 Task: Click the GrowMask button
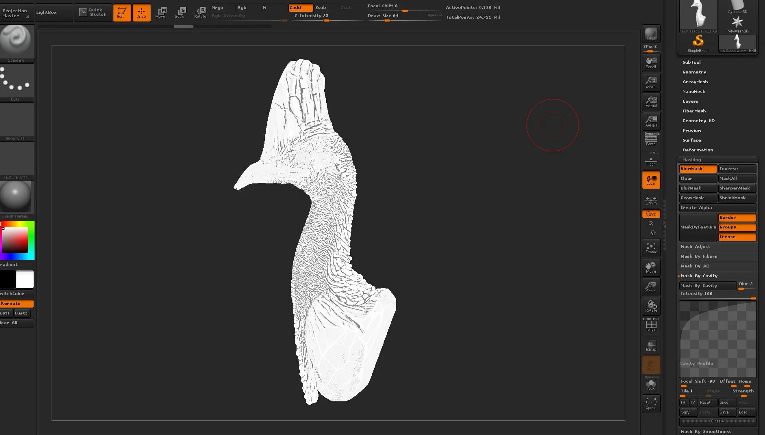(x=698, y=198)
